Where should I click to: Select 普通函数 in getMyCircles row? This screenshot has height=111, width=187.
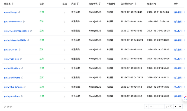[x=76, y=49]
